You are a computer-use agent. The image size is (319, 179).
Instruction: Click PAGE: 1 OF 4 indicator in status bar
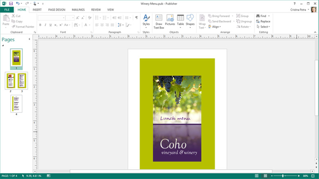click(9, 176)
